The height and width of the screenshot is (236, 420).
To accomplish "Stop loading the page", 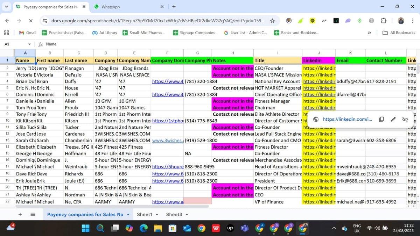I will pos(30,21).
